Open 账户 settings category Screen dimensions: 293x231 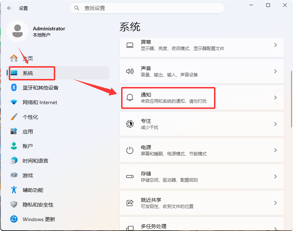coord(58,146)
